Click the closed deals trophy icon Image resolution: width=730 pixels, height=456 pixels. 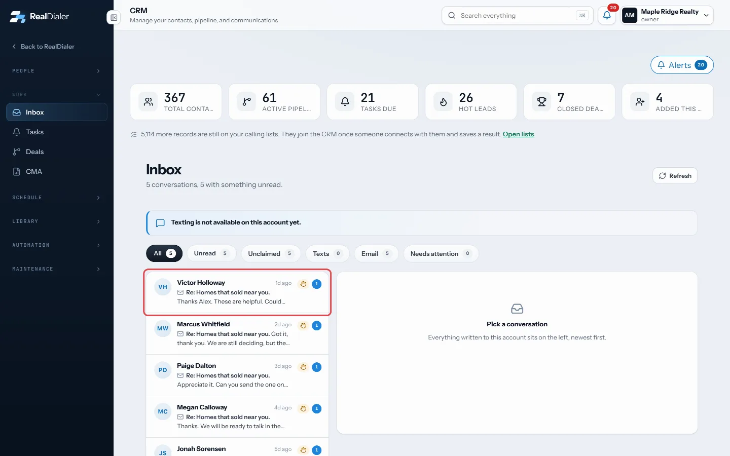(542, 102)
